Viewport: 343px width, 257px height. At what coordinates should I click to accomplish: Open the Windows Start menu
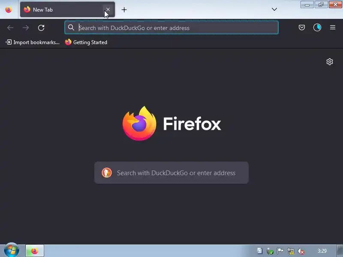point(12,251)
